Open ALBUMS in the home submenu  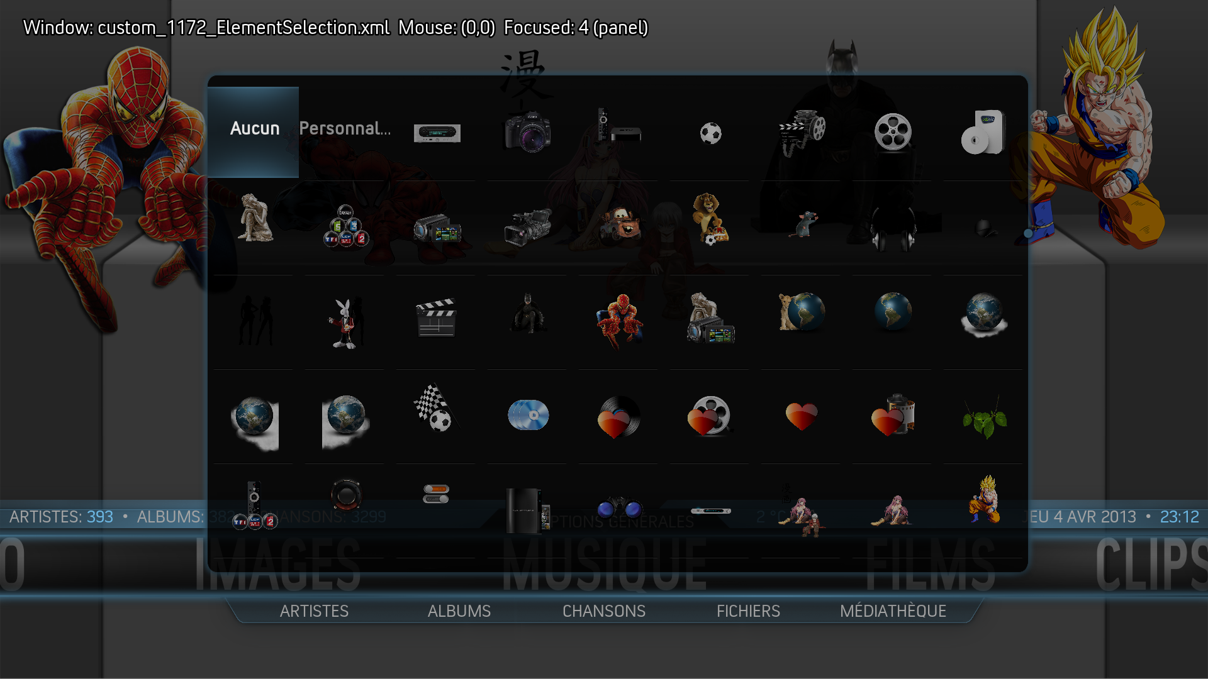click(459, 611)
